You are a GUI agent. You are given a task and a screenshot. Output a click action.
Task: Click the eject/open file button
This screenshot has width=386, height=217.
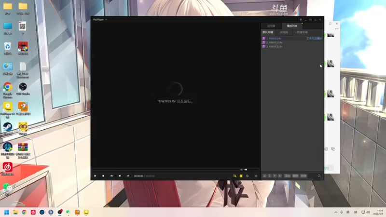tap(128, 176)
